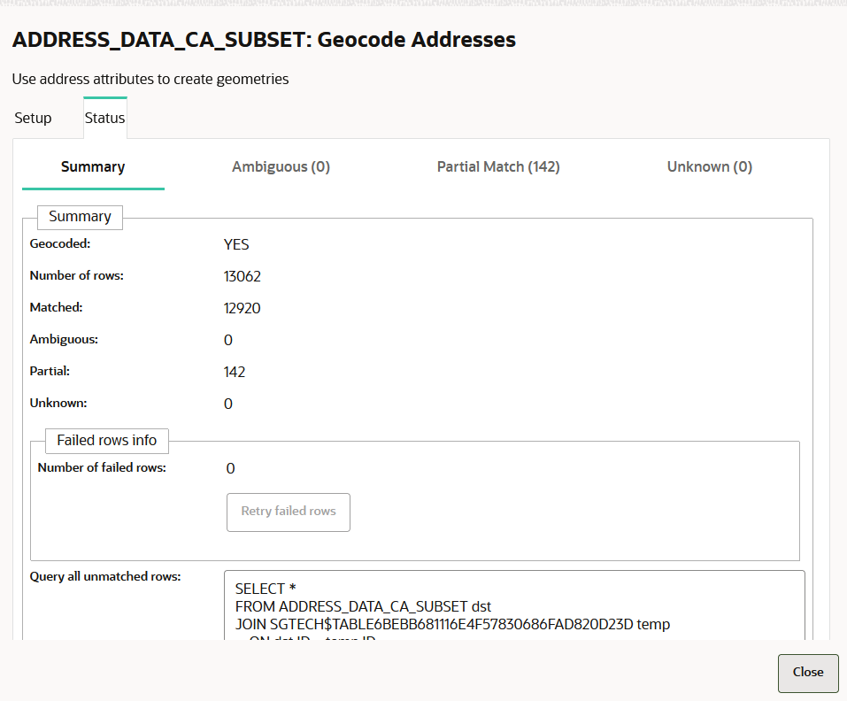Select the Geocoded YES value

click(x=235, y=244)
